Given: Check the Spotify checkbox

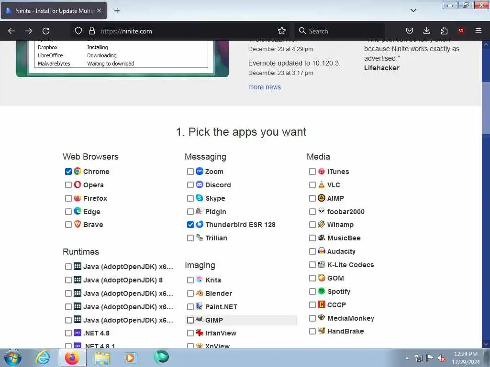Looking at the screenshot, I should [312, 291].
